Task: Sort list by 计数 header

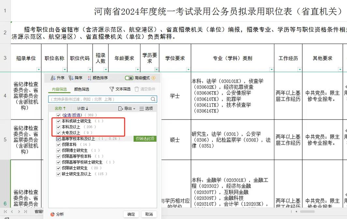Action: (x=82, y=109)
